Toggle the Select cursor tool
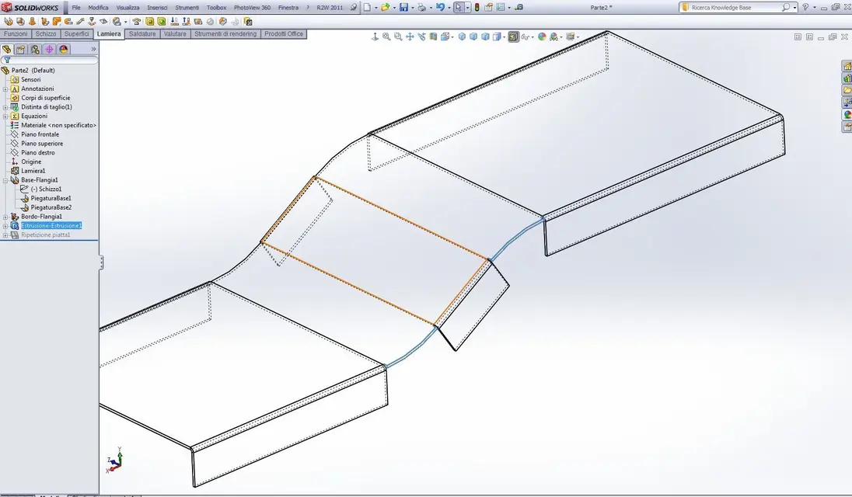The width and height of the screenshot is (852, 497). click(x=459, y=7)
